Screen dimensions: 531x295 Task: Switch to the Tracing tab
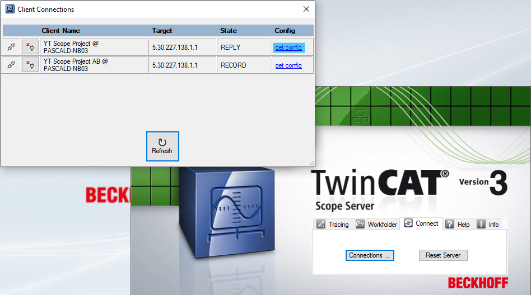coord(333,225)
